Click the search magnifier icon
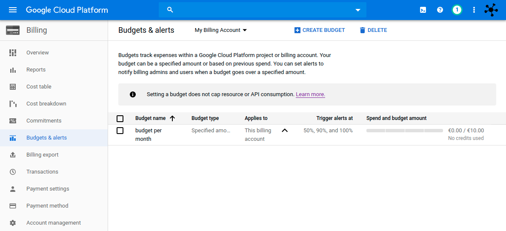 click(x=170, y=10)
